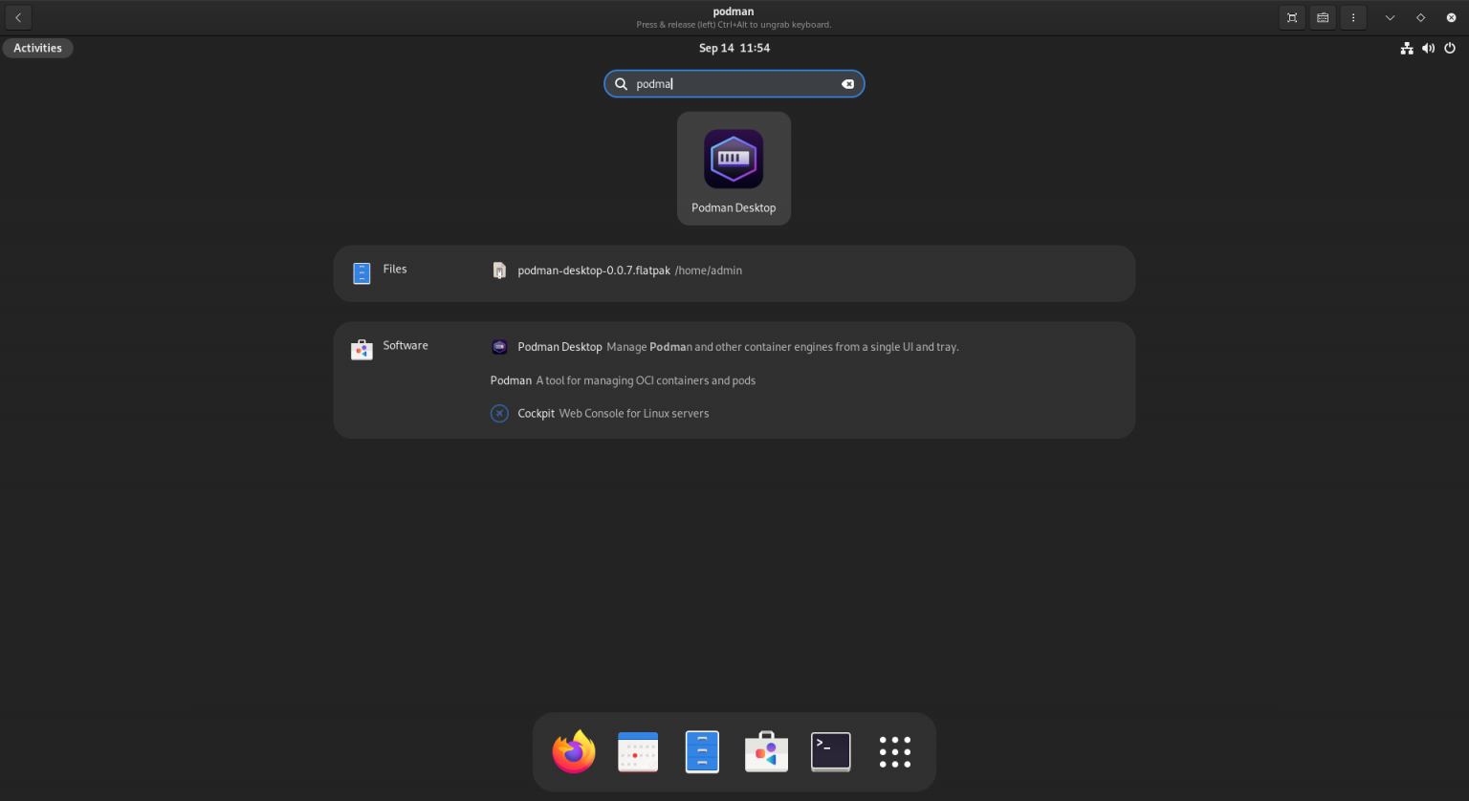Click the network icon in the top bar
Screen dimensions: 1469x801
(x=1407, y=48)
